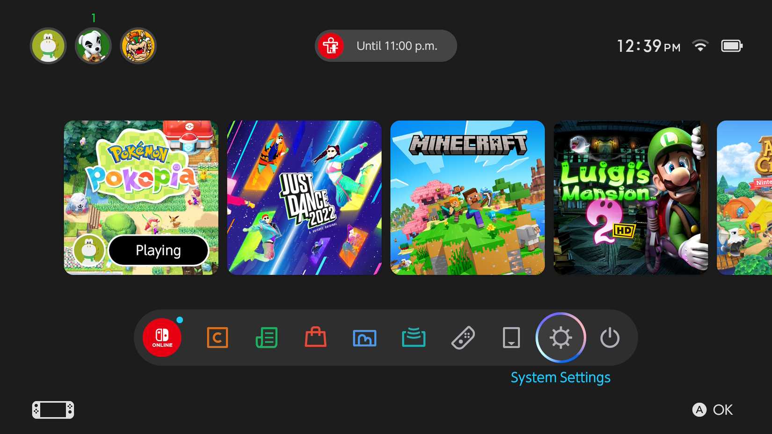This screenshot has height=434, width=772.
Task: Open Controllers menu icon
Action: (x=463, y=338)
